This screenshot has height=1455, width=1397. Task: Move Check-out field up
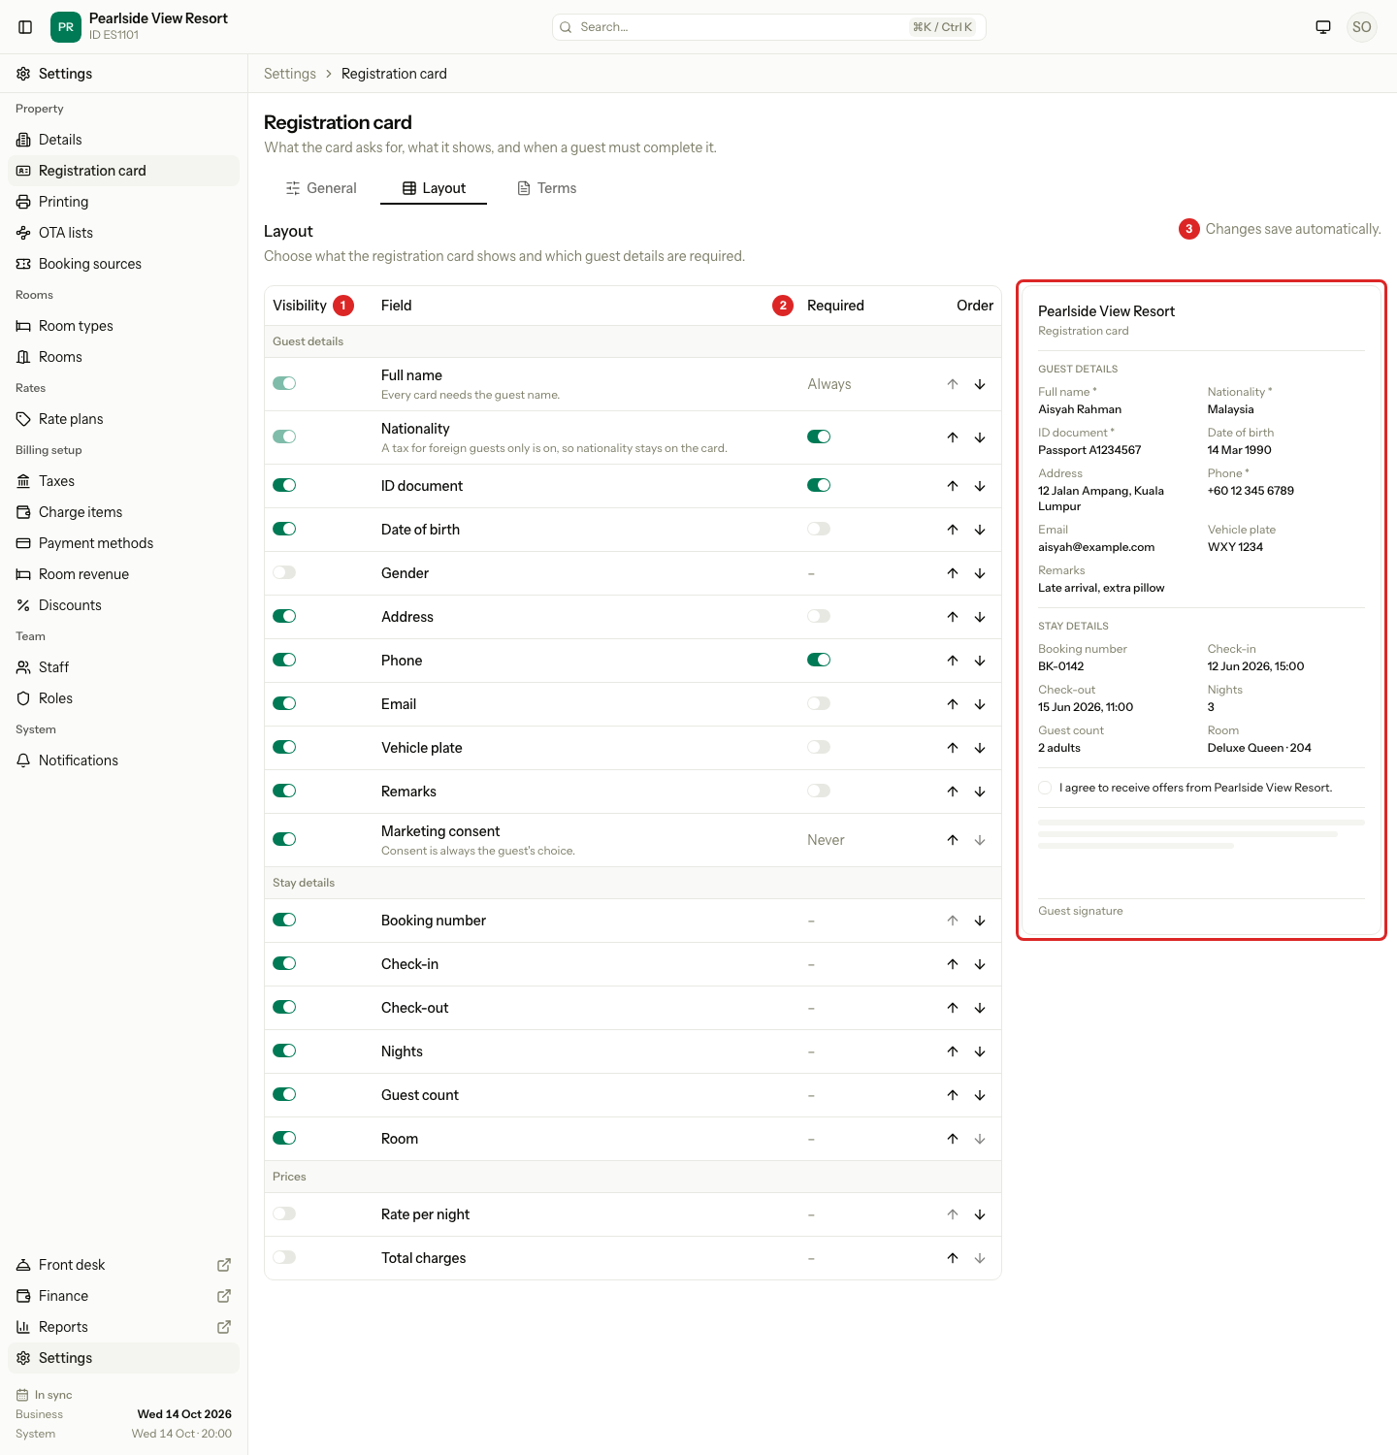tap(953, 1008)
